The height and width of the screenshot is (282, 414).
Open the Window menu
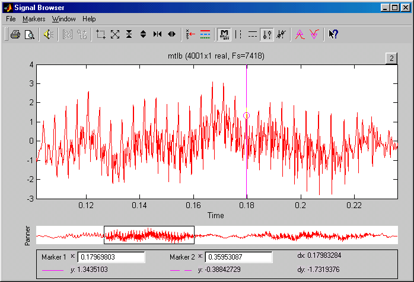(63, 19)
